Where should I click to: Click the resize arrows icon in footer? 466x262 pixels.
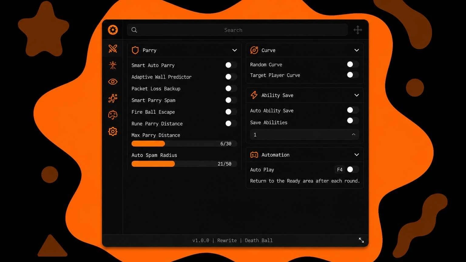[x=361, y=240]
